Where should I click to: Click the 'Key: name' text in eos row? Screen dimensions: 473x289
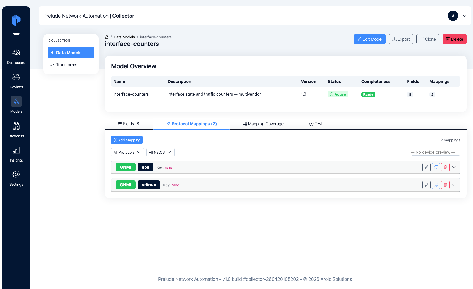[x=164, y=167]
